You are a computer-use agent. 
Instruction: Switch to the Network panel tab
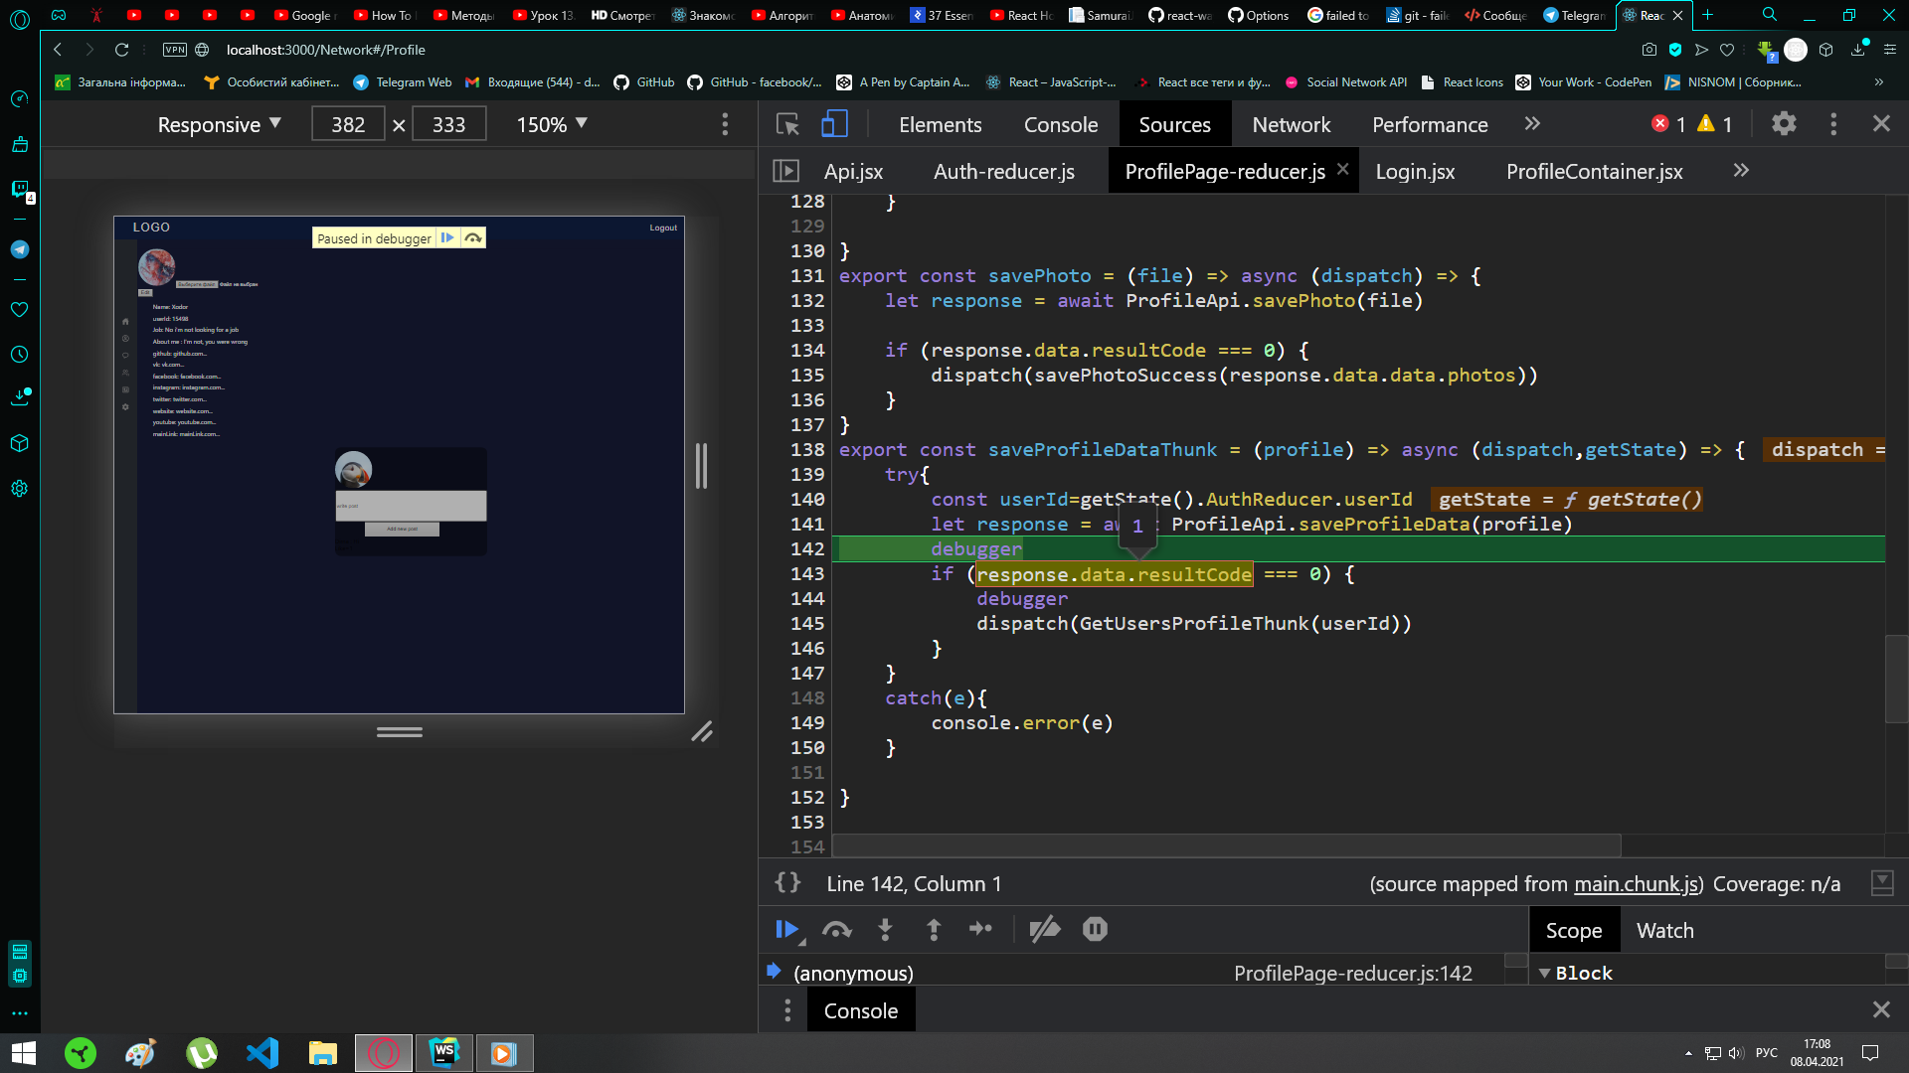click(x=1291, y=124)
